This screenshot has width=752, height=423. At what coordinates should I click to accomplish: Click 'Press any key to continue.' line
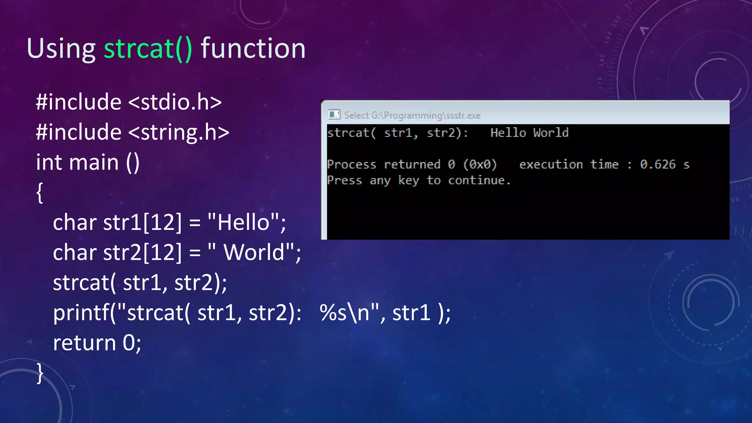coord(419,180)
